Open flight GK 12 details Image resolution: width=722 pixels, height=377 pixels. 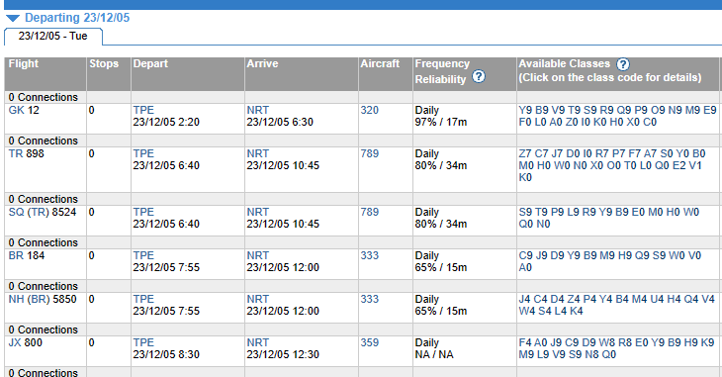tap(24, 110)
